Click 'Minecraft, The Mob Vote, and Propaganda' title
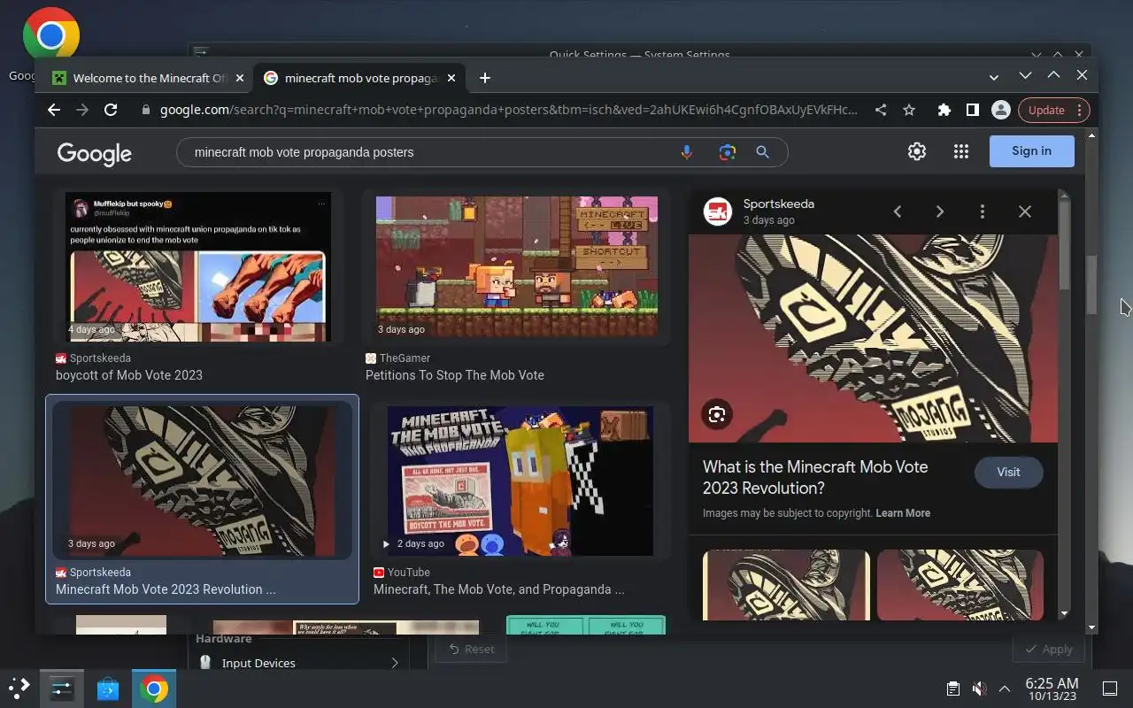This screenshot has height=708, width=1133. (499, 589)
